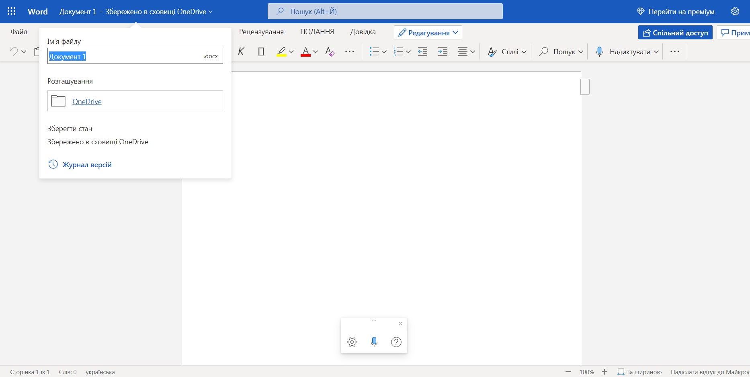Change proofing language українська
The height and width of the screenshot is (377, 750).
[100, 372]
